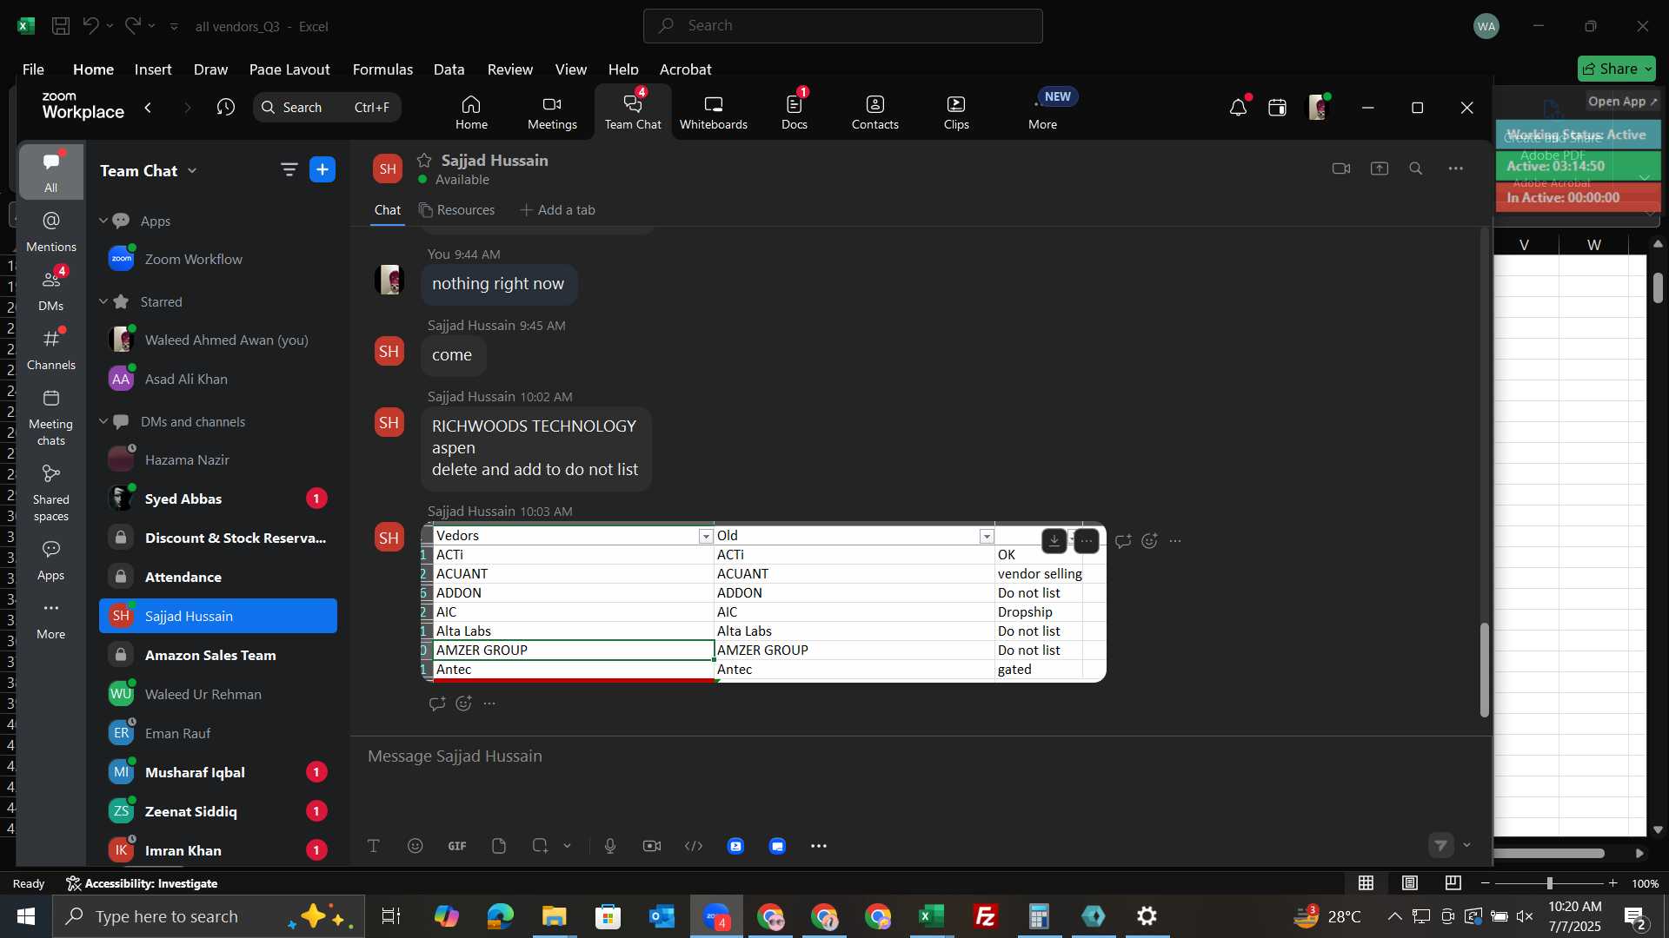Insert a GIF in message
Screen dimensions: 1669x938
[457, 846]
